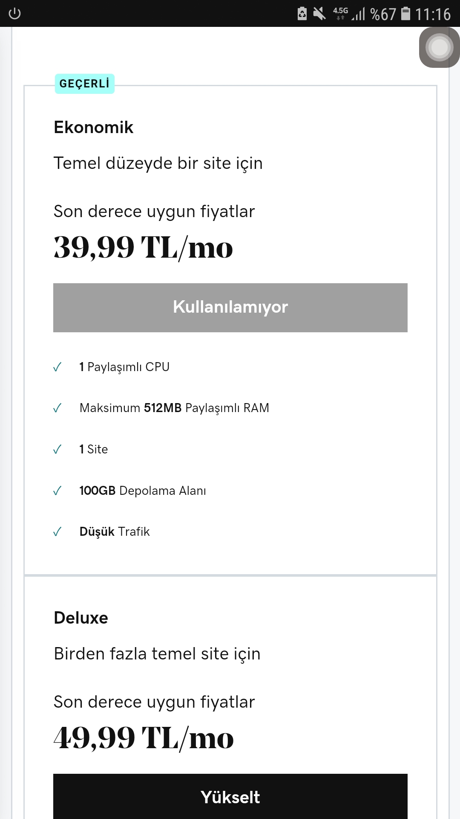This screenshot has height=819, width=460.
Task: Tap the 49,99 TL/mo price
Action: [144, 738]
